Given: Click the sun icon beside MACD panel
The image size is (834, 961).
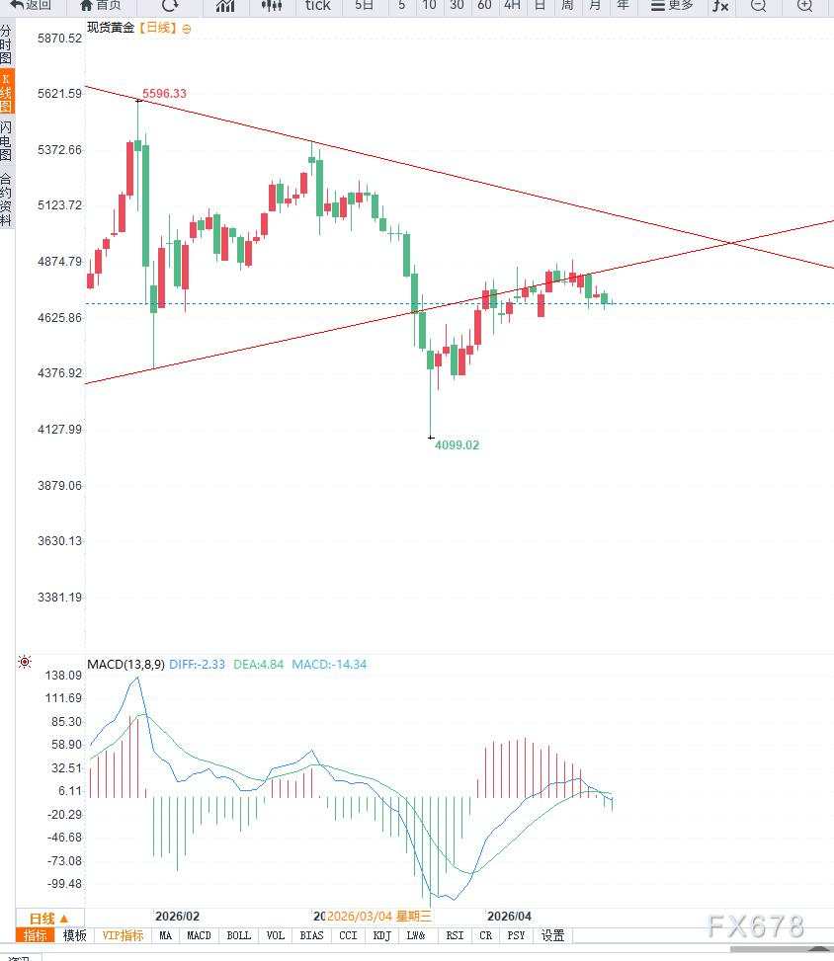Looking at the screenshot, I should (x=24, y=663).
